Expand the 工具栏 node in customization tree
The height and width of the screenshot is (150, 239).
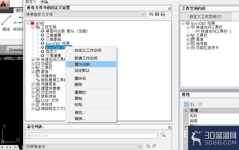point(33,68)
